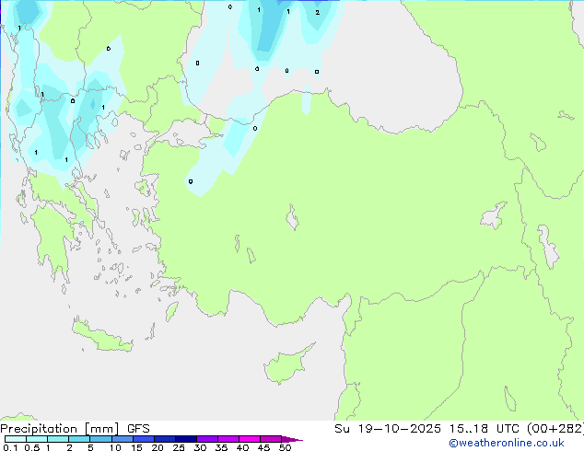Image resolution: width=584 pixels, height=451 pixels.
Task: Click the 0.5 legend scale label
Action: pyautogui.click(x=32, y=447)
